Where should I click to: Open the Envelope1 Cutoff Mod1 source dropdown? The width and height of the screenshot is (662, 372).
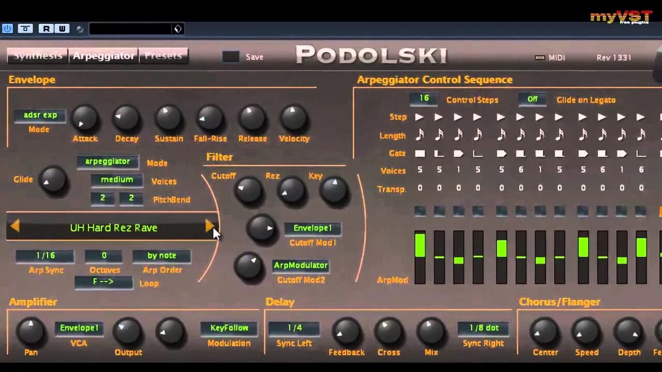[x=312, y=228]
